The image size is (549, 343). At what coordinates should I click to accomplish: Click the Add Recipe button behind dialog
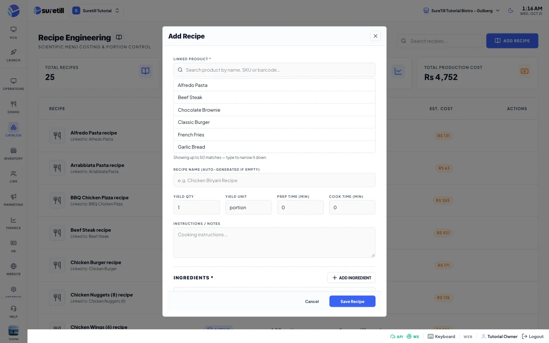(512, 41)
